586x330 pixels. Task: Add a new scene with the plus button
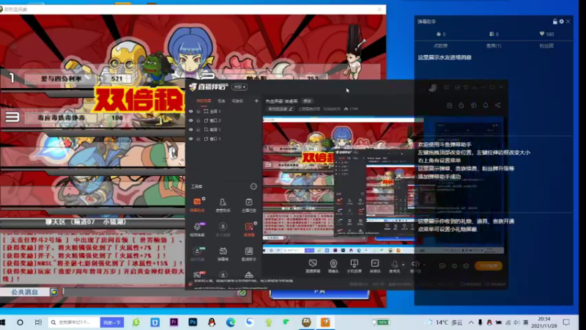(256, 101)
